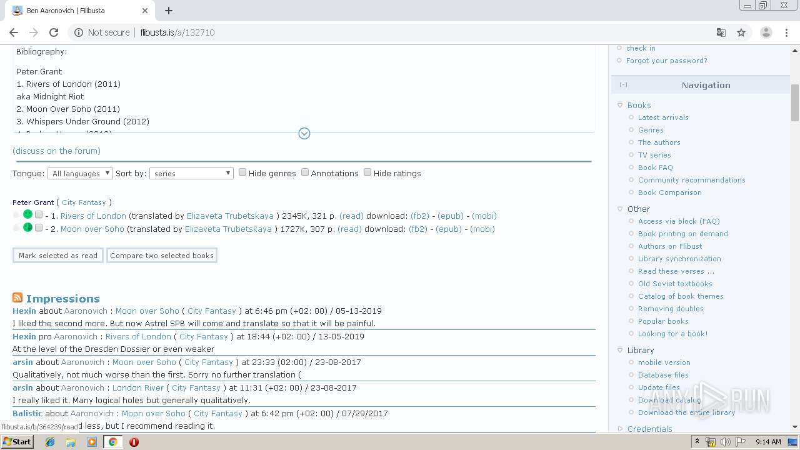
Task: Open a new tab with the plus button
Action: coord(169,11)
